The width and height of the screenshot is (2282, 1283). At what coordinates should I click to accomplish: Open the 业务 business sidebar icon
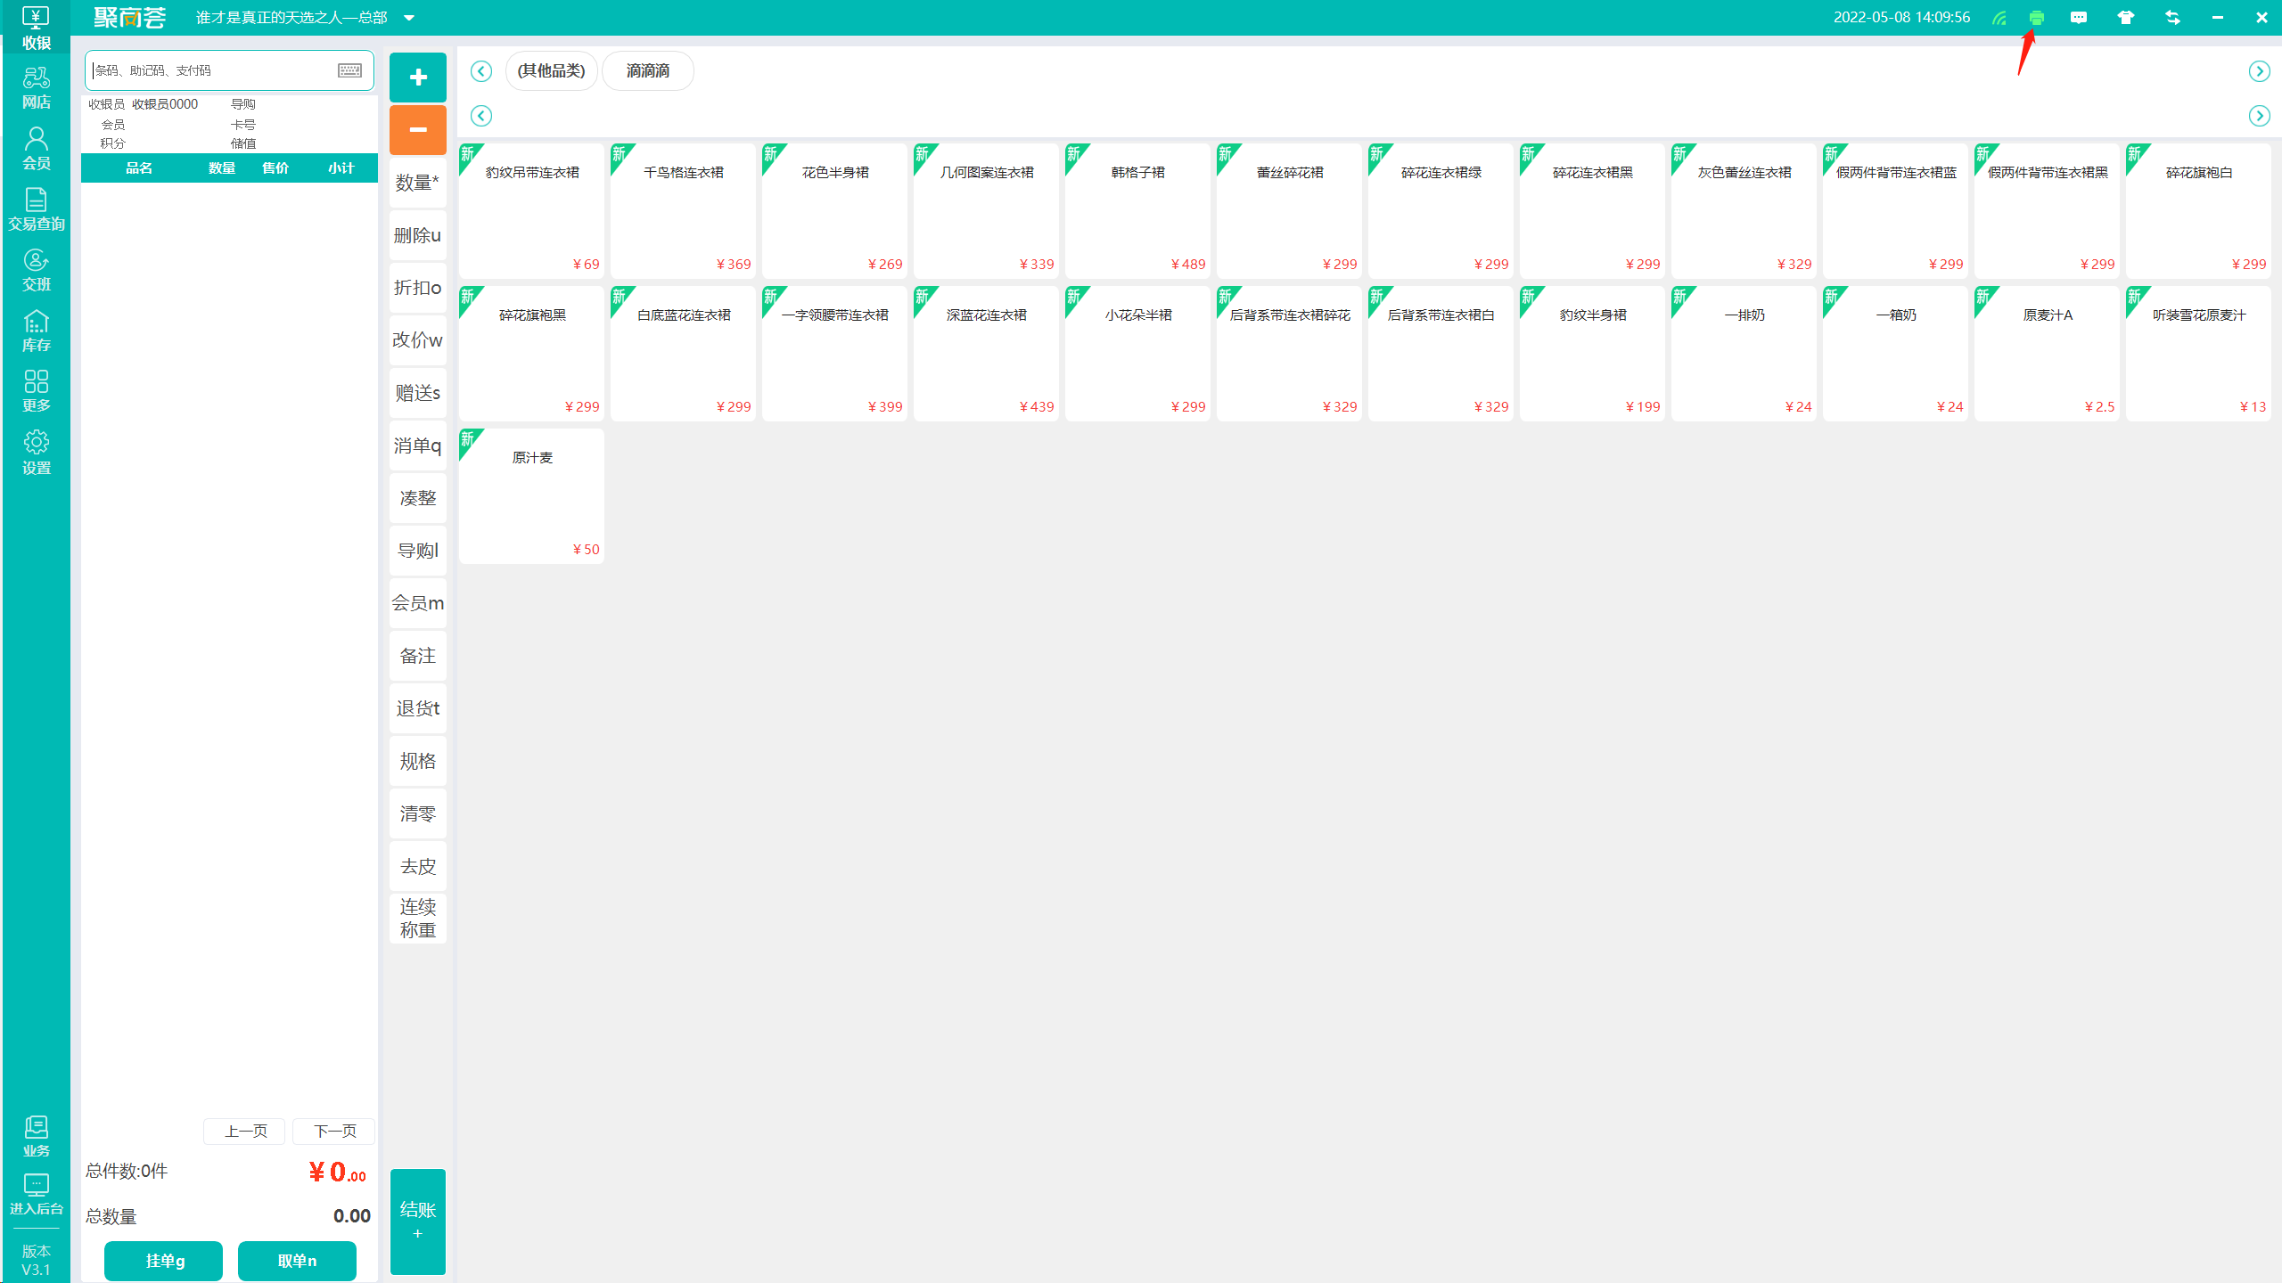click(36, 1136)
